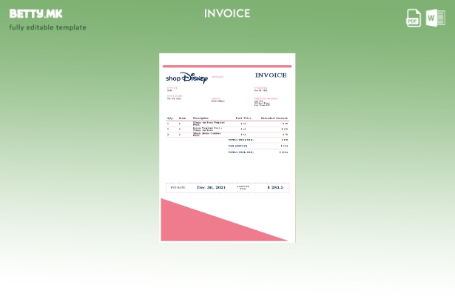Select the INVOICE heading inside the document

(271, 75)
